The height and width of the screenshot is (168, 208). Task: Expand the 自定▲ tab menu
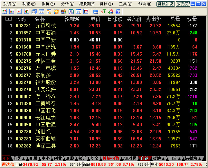(175, 158)
